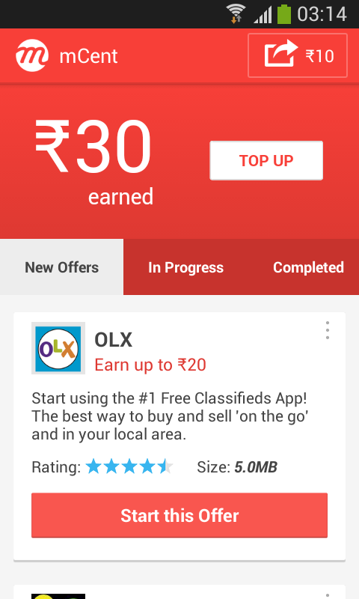
Task: Select the New Offers tab
Action: pos(62,267)
